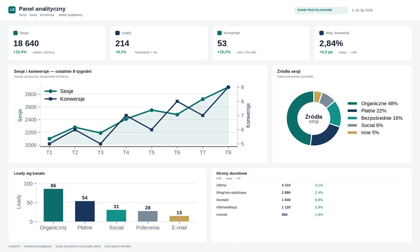
Task: Click the +8,1% leads change
Action: coord(121,52)
